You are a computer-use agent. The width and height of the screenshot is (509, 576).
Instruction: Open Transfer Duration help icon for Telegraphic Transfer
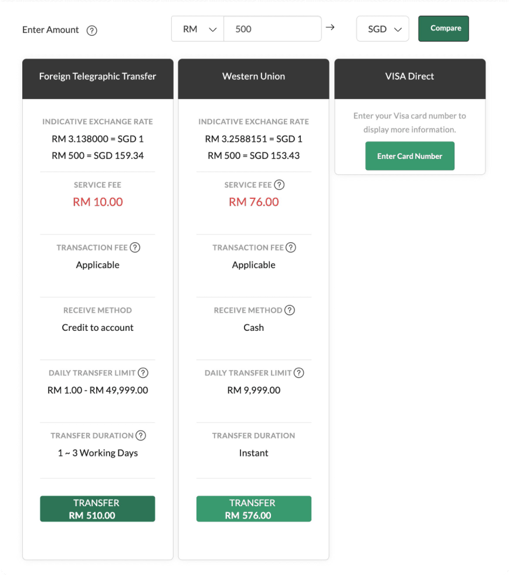point(141,436)
